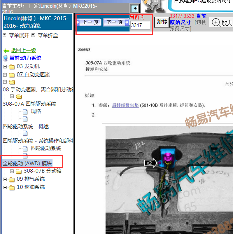Image resolution: width=233 pixels, height=234 pixels.
Task: Collapse the 308-07A 四轮驱动系统 node
Action: click(x=12, y=96)
